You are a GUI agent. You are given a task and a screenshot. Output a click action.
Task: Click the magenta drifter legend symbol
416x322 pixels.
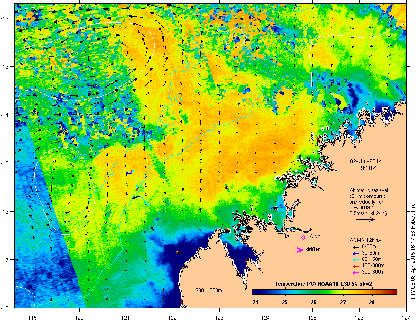300,250
